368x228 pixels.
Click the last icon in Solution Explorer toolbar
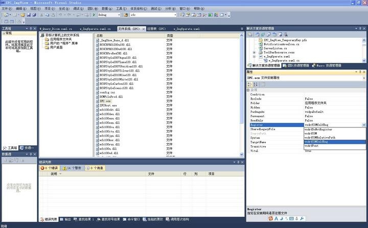(x=285, y=35)
